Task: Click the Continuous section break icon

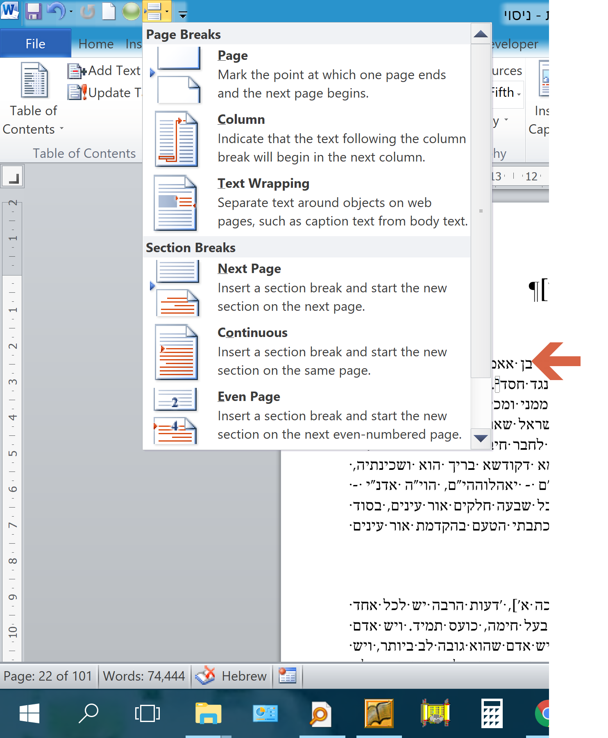Action: pos(177,352)
